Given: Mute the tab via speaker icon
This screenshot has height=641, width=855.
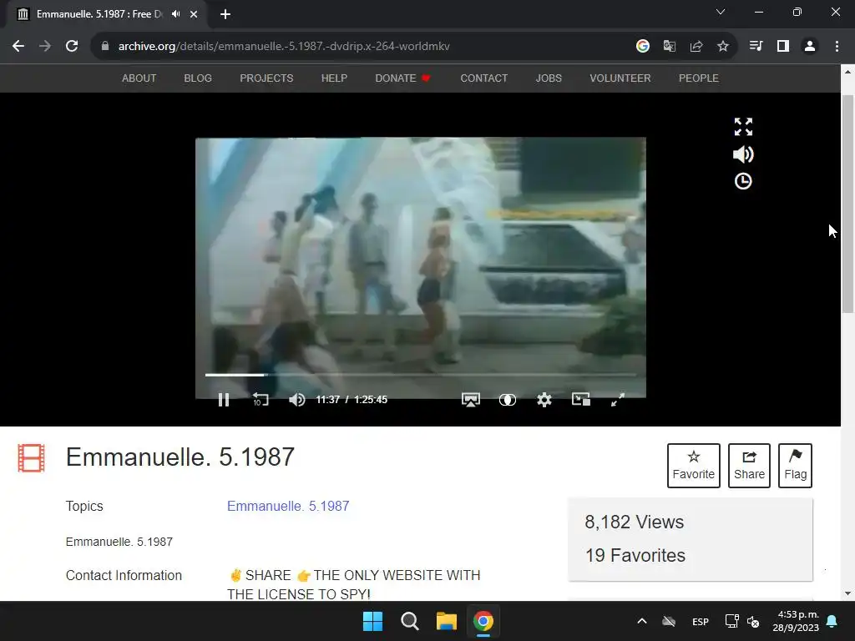Looking at the screenshot, I should [x=175, y=14].
